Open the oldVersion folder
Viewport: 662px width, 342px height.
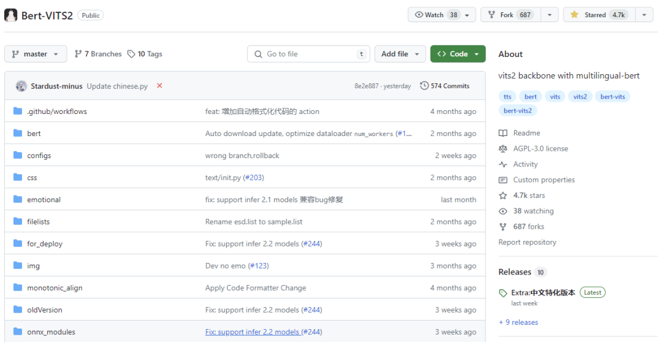point(45,310)
